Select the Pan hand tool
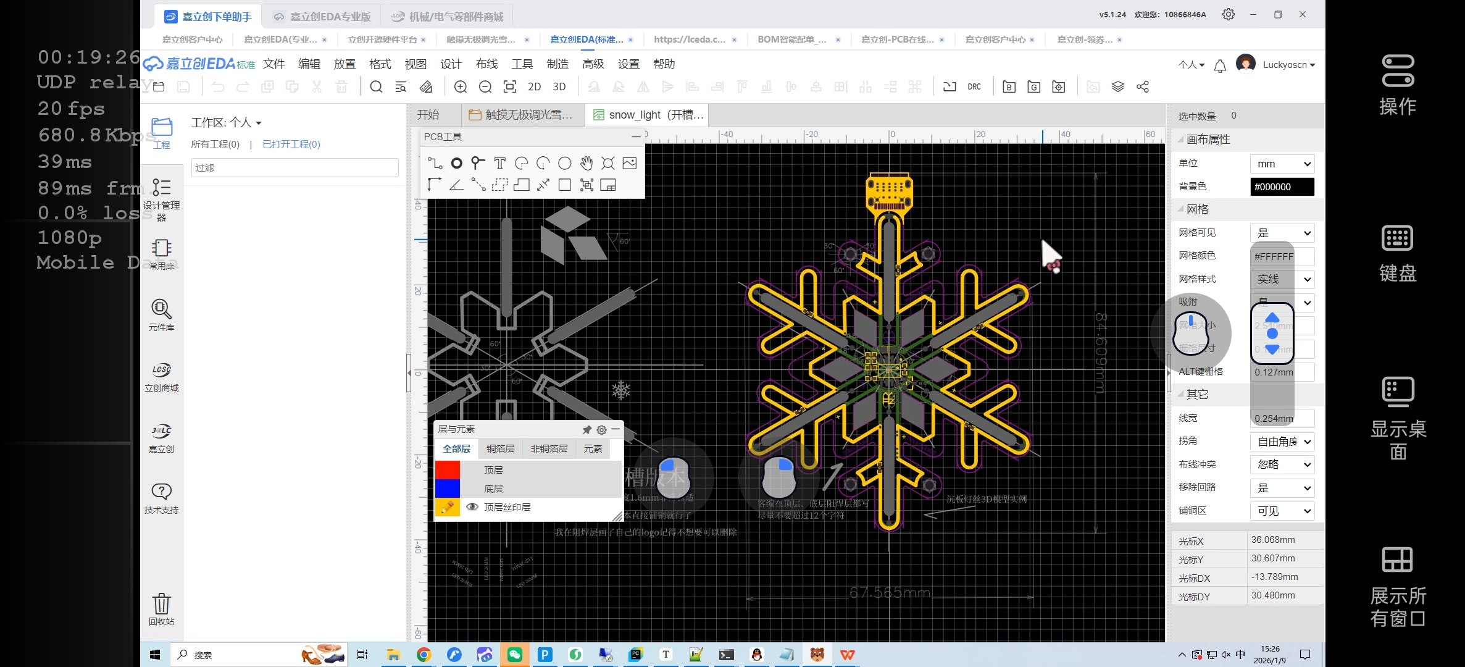 (x=586, y=163)
